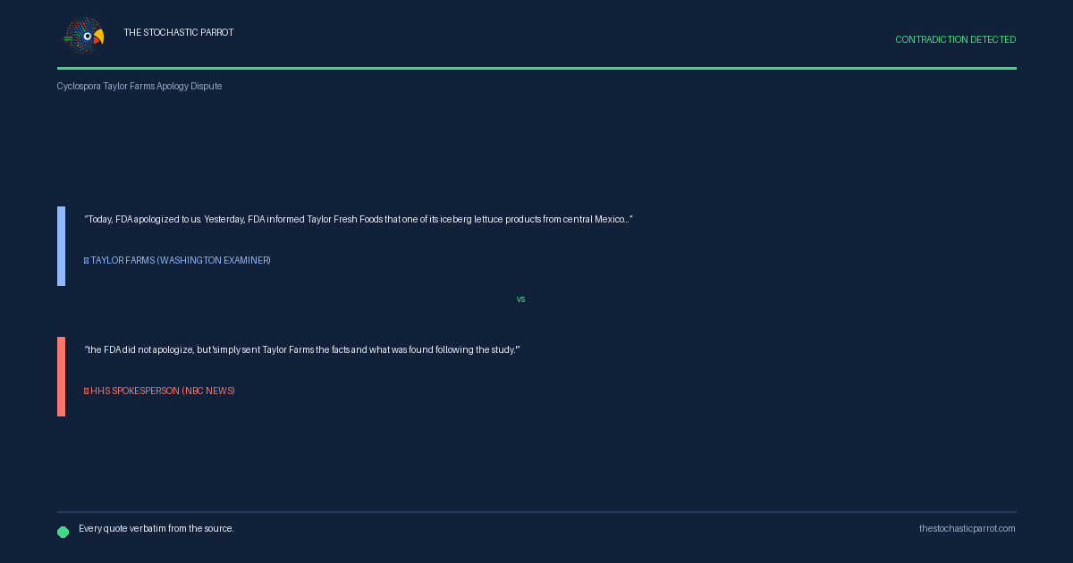Screen dimensions: 1073x563
Task: Click the HHS quote 'the FDA did not apologize'
Action: point(302,349)
